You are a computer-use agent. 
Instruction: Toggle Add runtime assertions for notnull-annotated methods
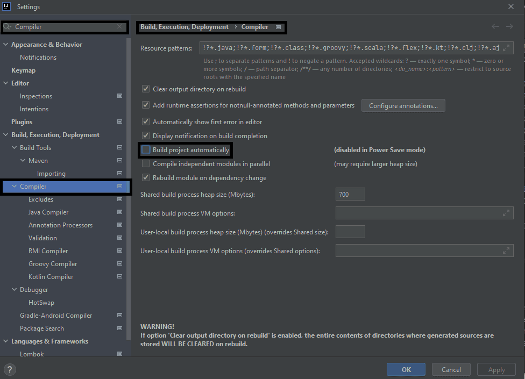coord(146,105)
